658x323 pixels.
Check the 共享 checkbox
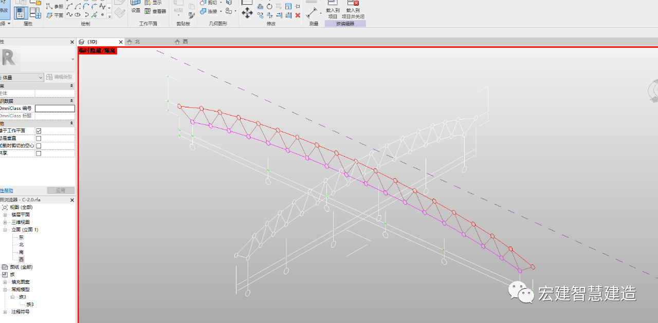tap(39, 153)
